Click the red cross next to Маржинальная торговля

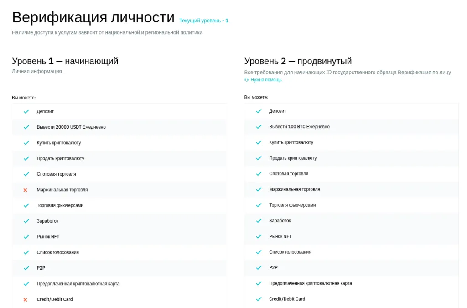click(26, 190)
